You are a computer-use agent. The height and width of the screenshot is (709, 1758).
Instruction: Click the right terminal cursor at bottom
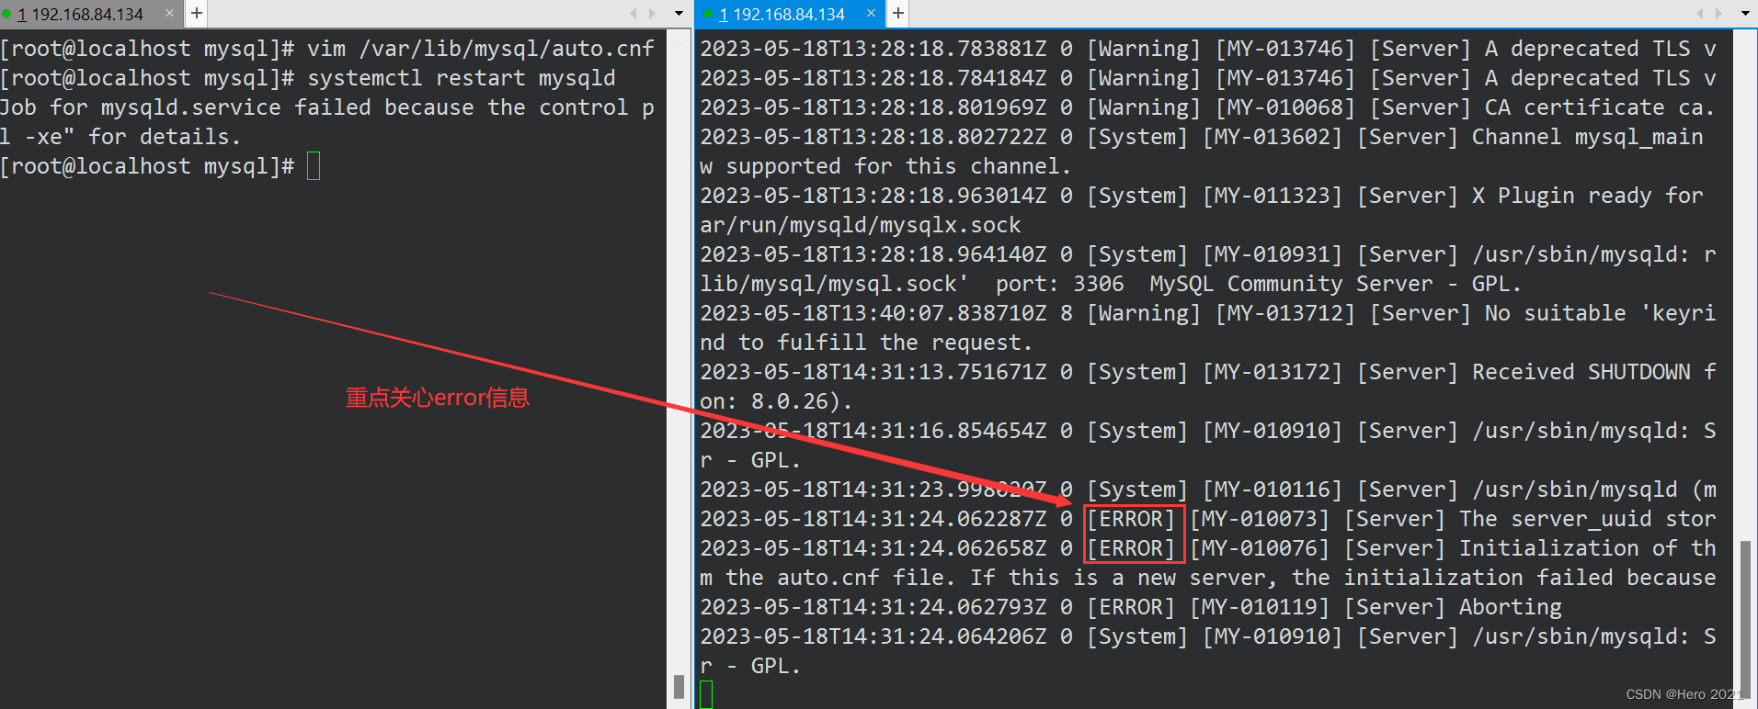(x=706, y=694)
